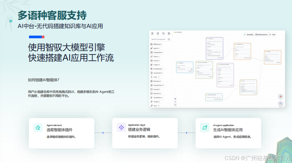Click the lightbulb icon beside LLMs
Viewport: 292px width, 163px height.
coord(152,77)
